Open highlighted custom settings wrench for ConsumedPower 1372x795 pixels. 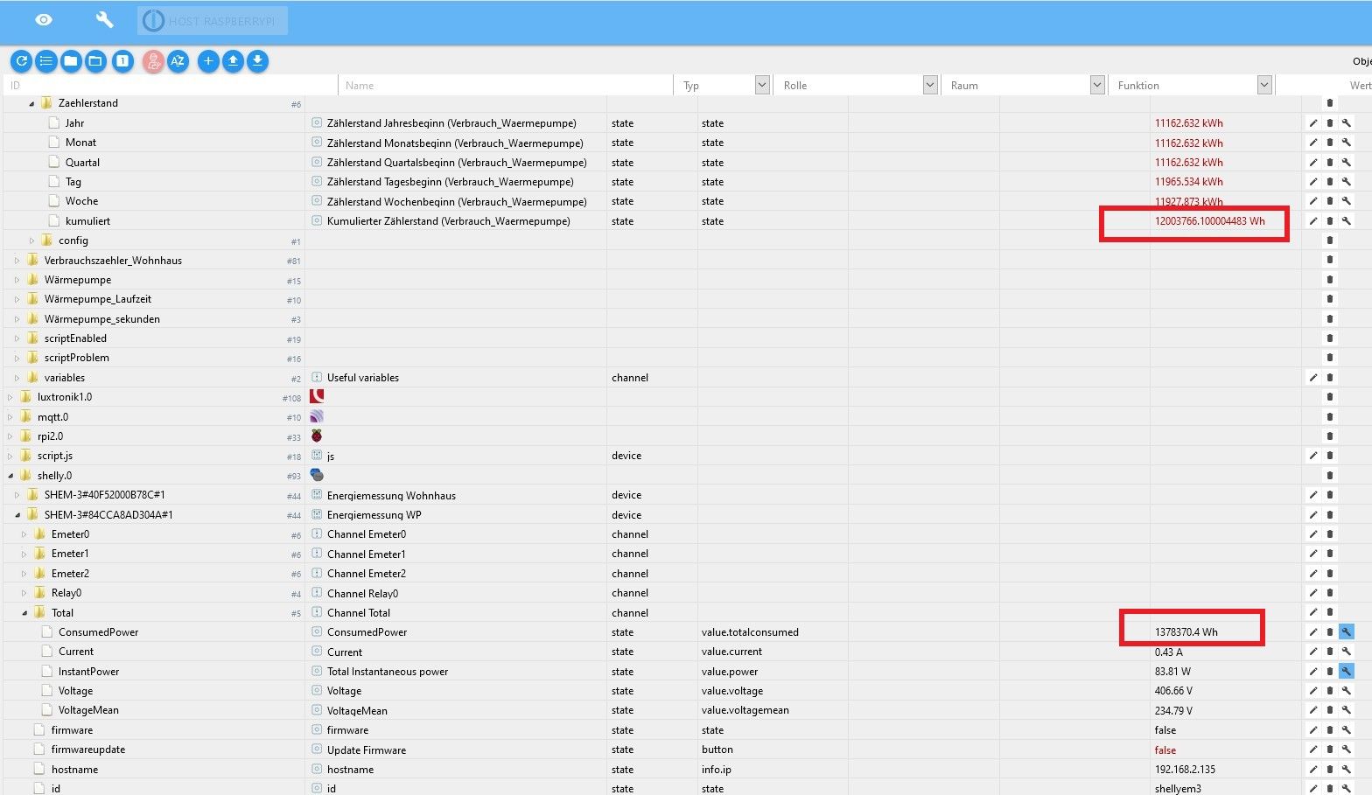tap(1347, 631)
